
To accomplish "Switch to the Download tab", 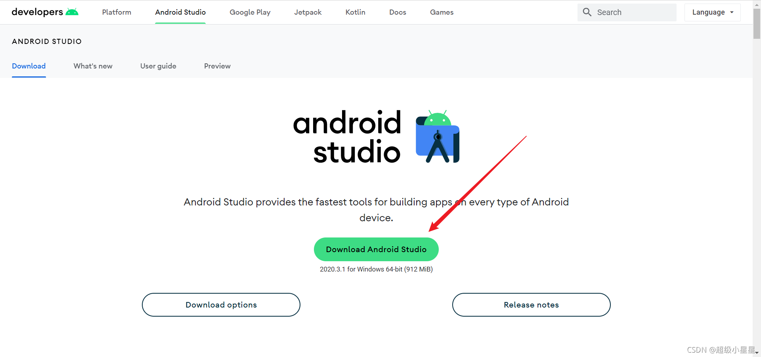I will [29, 66].
